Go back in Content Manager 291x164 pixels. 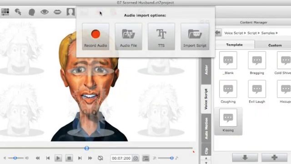(218, 33)
